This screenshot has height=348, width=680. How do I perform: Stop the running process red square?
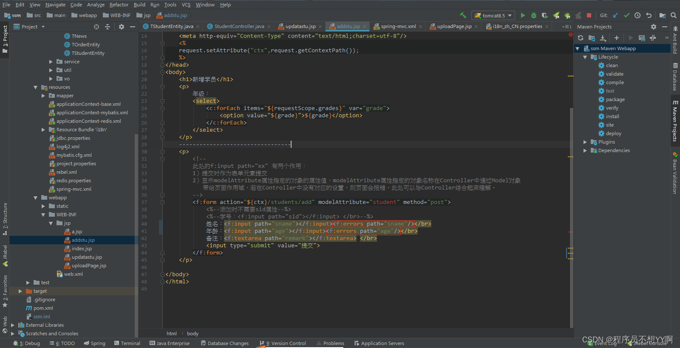[x=589, y=15]
